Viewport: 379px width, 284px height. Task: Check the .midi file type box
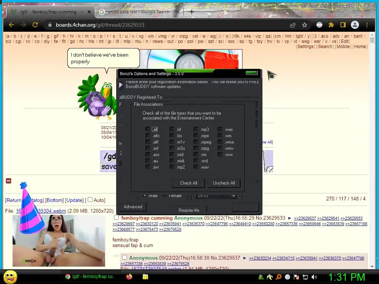[x=172, y=161]
